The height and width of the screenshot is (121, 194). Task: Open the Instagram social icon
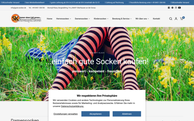click(176, 8)
